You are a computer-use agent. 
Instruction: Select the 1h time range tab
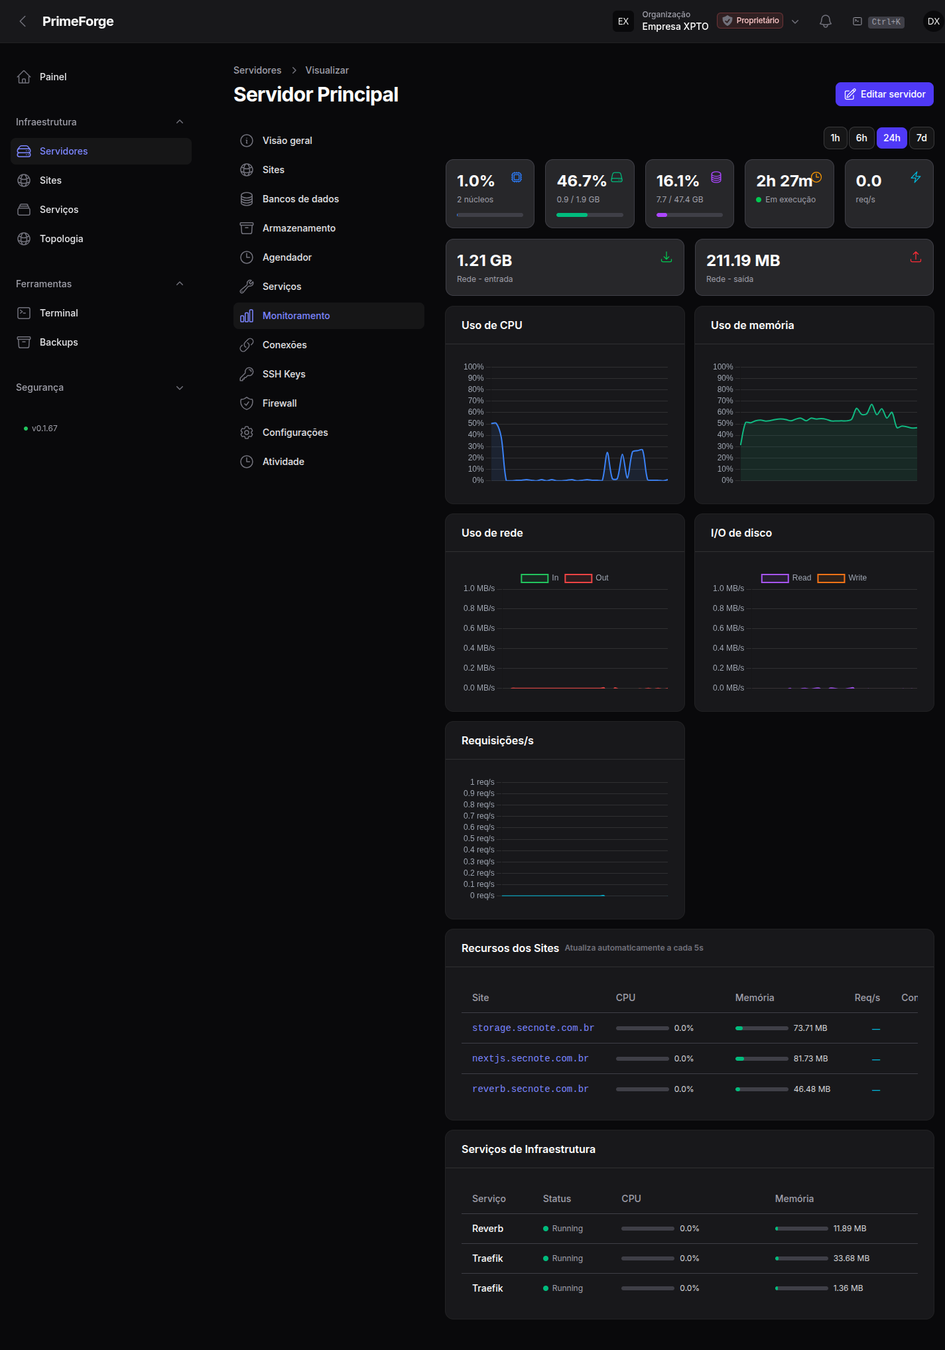pyautogui.click(x=835, y=138)
